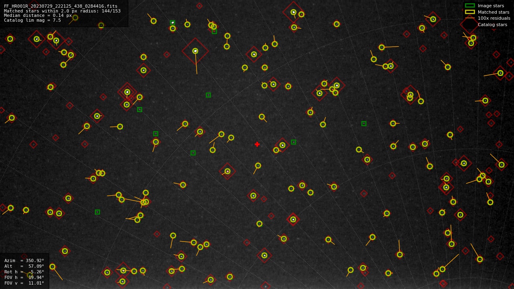Click the 'Azim = 350.92°' readout
This screenshot has height=289, width=514.
[24, 260]
